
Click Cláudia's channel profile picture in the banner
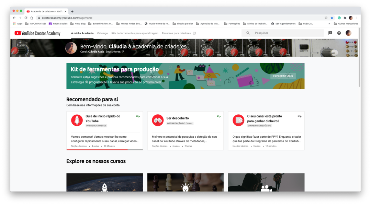(x=71, y=48)
